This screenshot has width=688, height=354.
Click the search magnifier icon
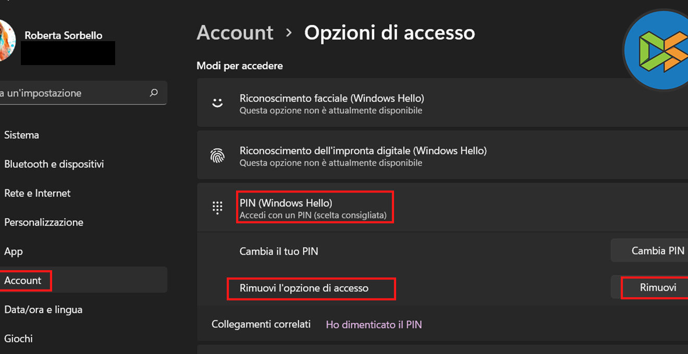point(154,93)
